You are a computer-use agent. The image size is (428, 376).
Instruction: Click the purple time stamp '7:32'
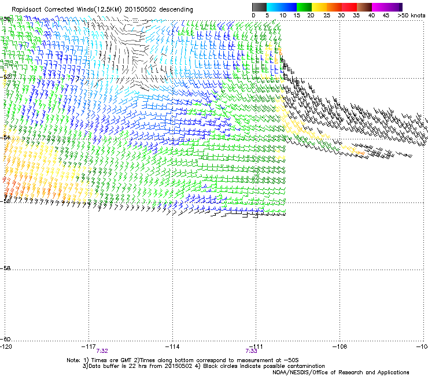coord(102,351)
